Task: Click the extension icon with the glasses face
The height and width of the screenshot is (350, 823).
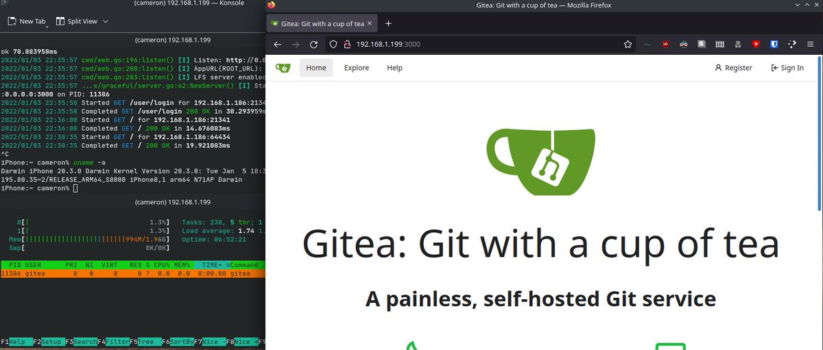Action: tap(683, 44)
